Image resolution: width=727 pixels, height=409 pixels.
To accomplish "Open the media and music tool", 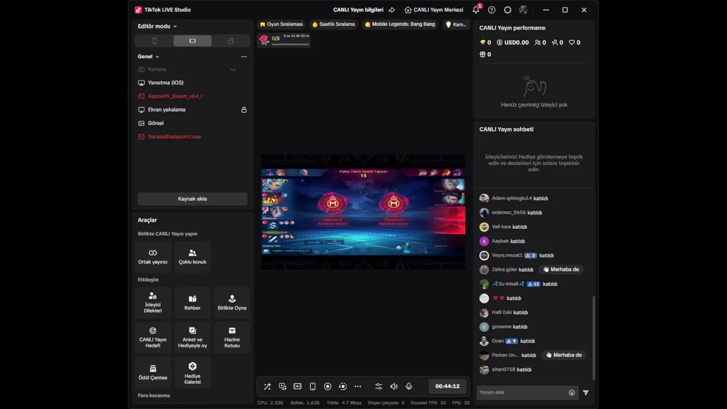I will 282,386.
